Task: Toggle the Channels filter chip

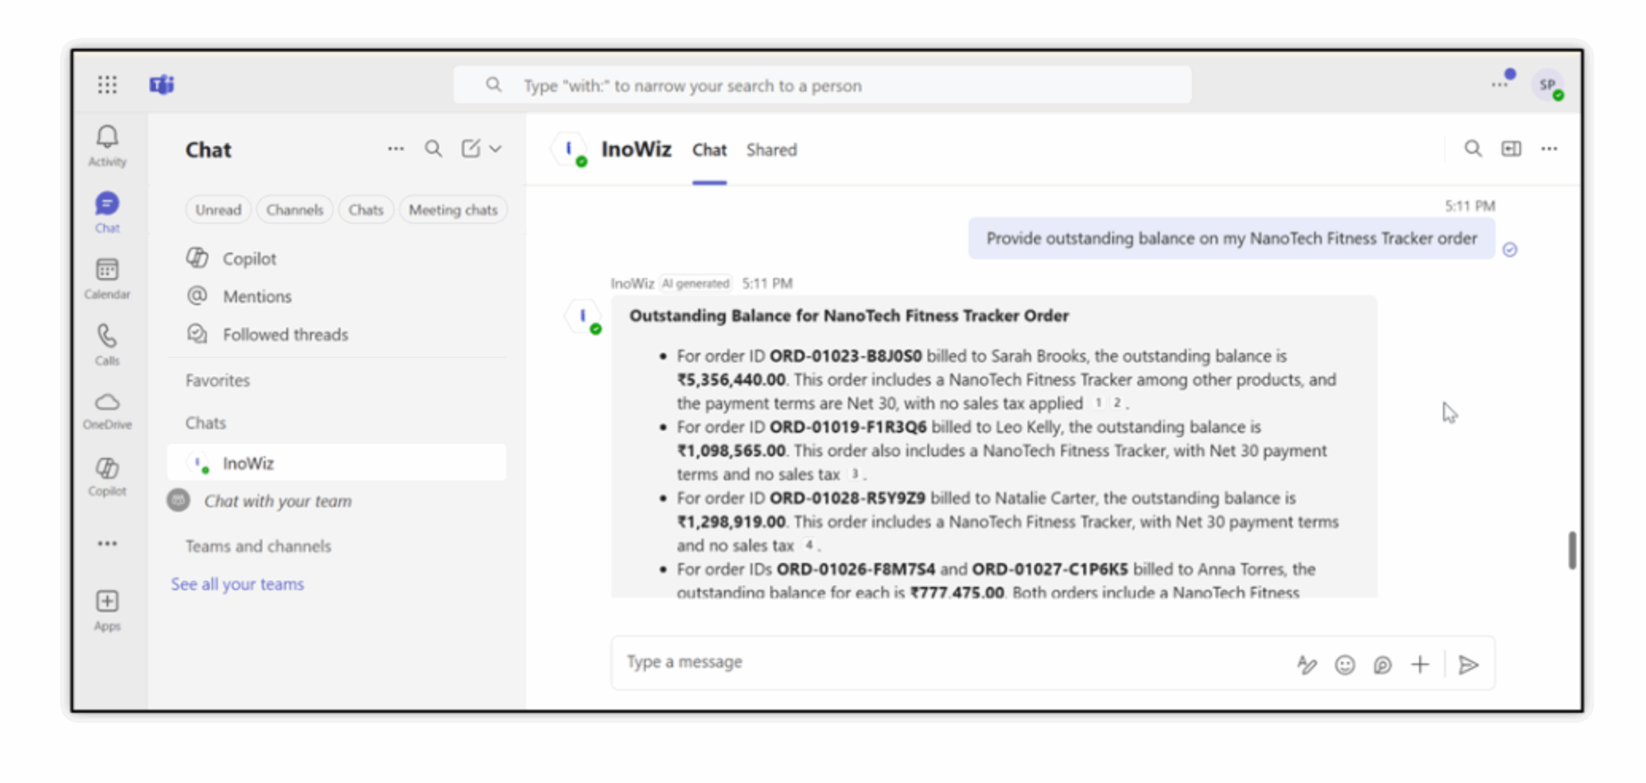Action: pos(295,210)
